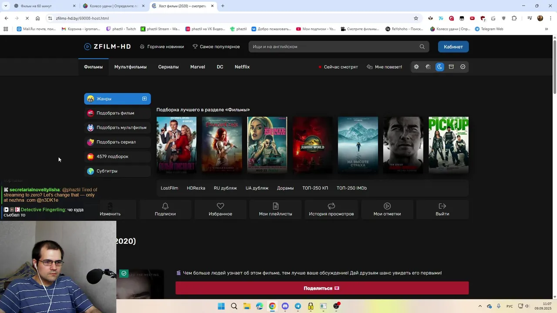Open the Netflix tab
This screenshot has width=557, height=313.
click(242, 67)
